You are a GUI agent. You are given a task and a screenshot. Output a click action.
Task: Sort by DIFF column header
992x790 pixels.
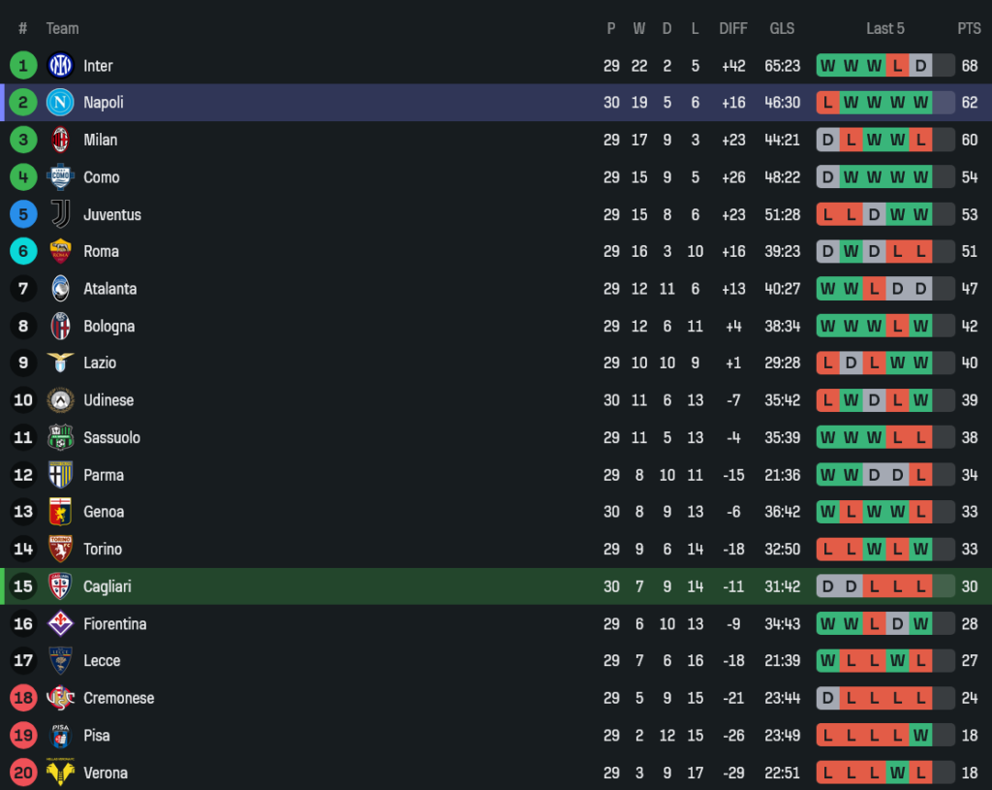pos(733,28)
